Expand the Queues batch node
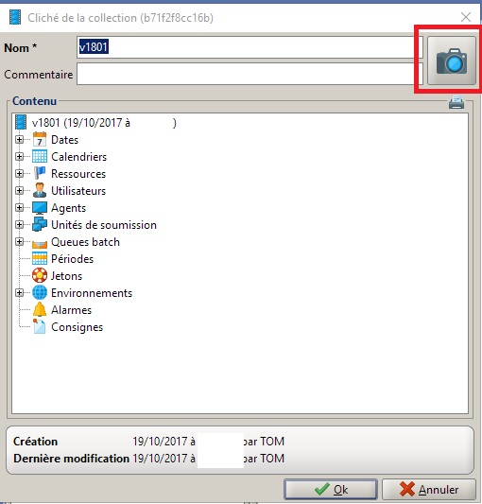Image resolution: width=482 pixels, height=504 pixels. pyautogui.click(x=19, y=241)
